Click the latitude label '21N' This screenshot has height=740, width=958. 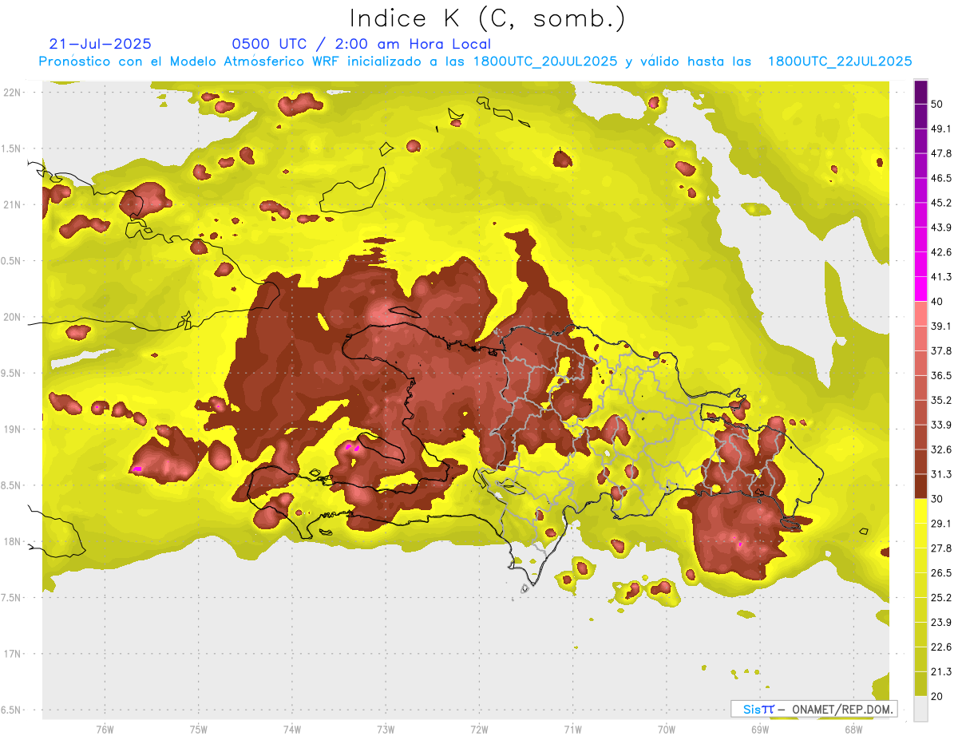[12, 204]
